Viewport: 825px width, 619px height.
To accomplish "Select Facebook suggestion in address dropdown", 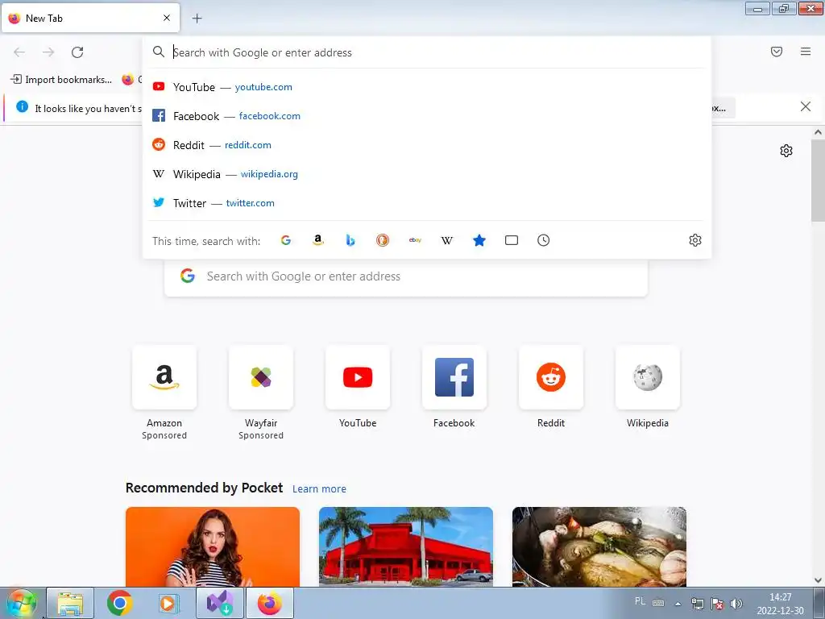I will pos(427,116).
